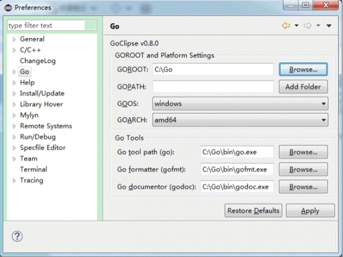Click into the GOPATH input field
Image resolution: width=343 pixels, height=257 pixels.
(x=213, y=87)
